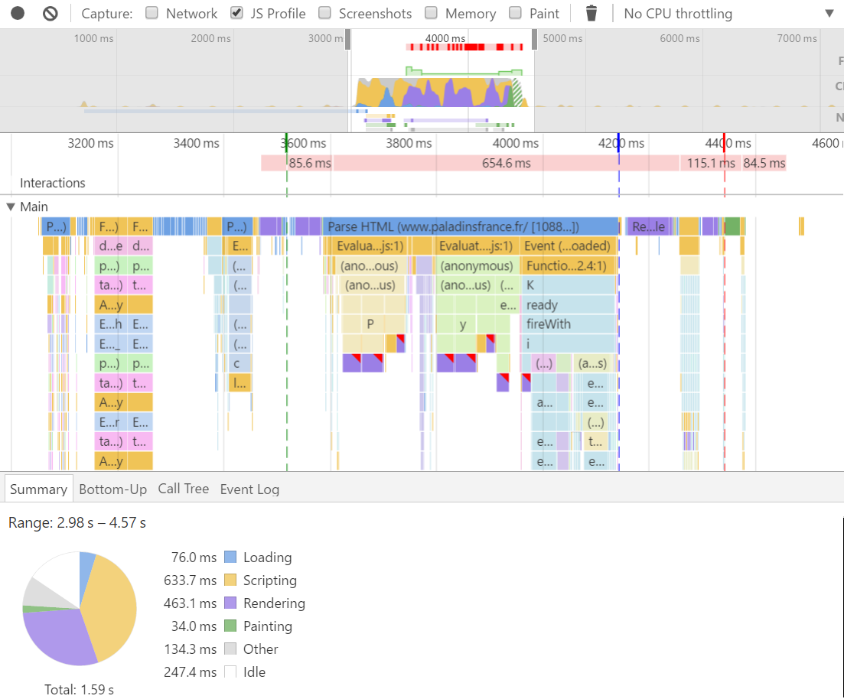Screen dimensions: 844x699
Task: Turn on the Paint capture checkbox
Action: point(516,13)
